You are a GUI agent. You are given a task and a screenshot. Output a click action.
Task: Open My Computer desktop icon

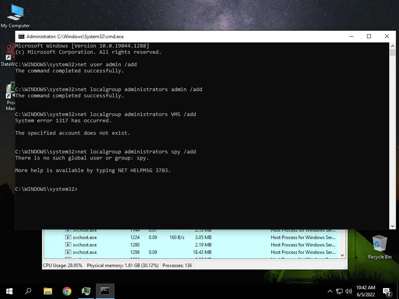pyautogui.click(x=15, y=16)
